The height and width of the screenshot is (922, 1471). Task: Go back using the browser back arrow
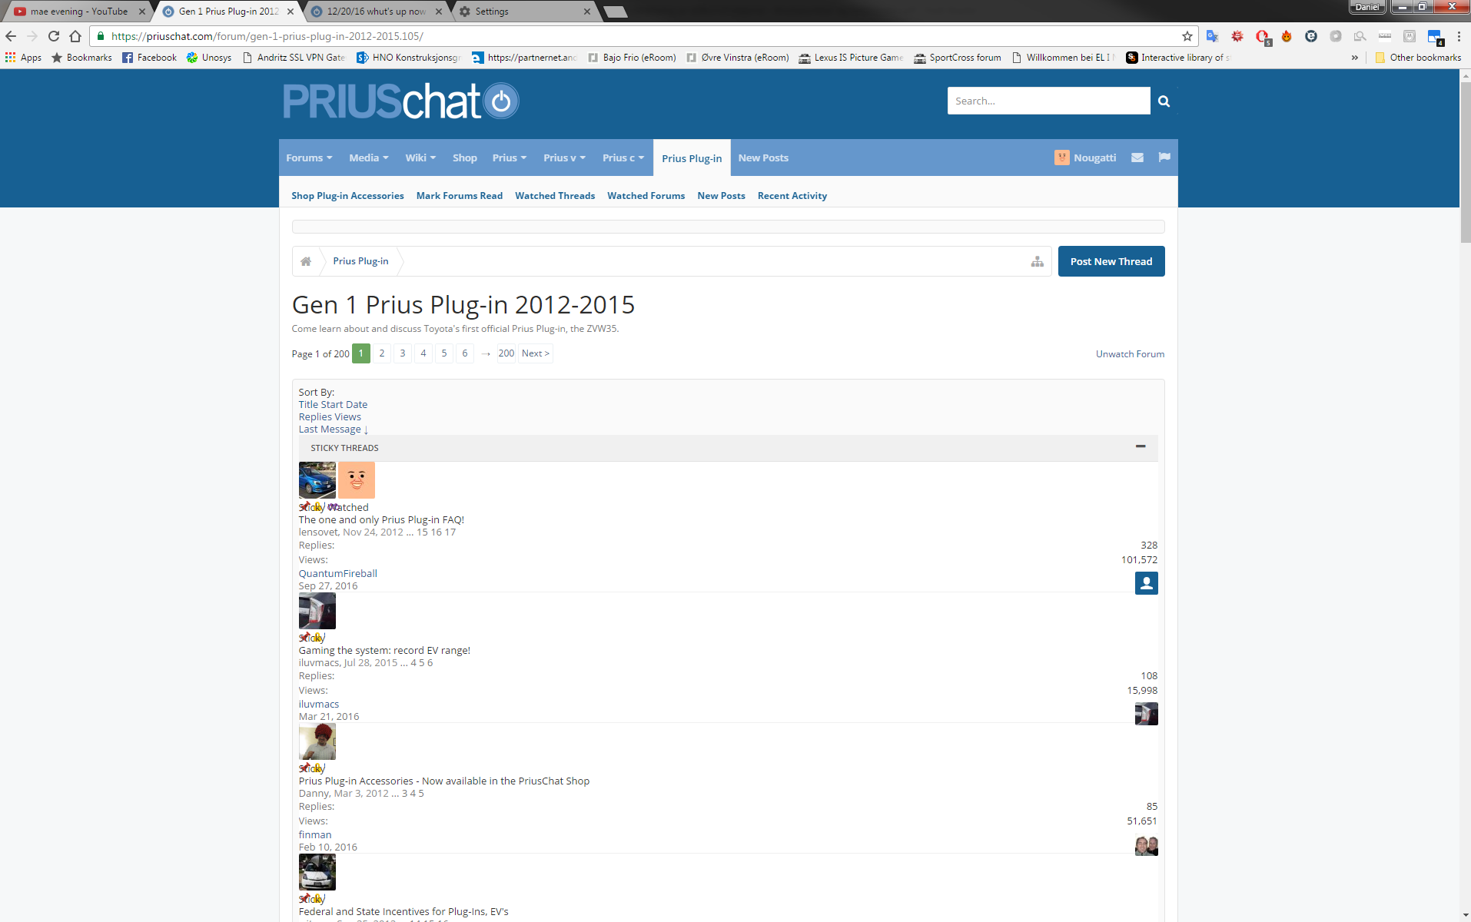tap(11, 36)
